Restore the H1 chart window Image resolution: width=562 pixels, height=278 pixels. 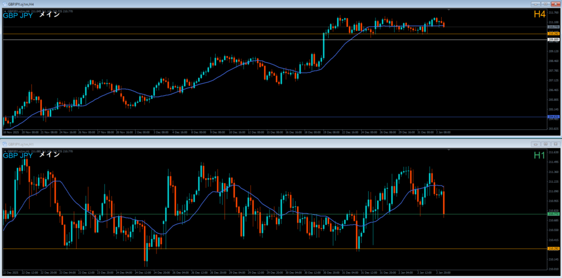pyautogui.click(x=546, y=144)
